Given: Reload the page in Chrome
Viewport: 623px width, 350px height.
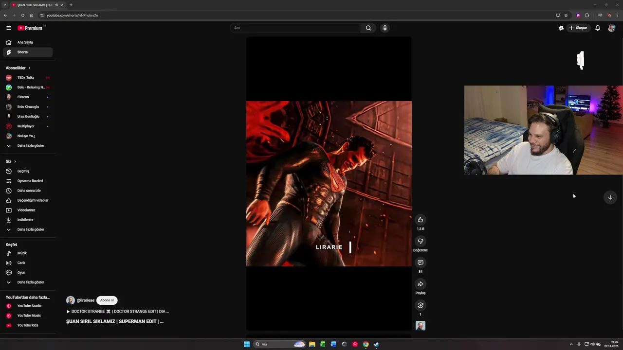Looking at the screenshot, I should (22, 15).
